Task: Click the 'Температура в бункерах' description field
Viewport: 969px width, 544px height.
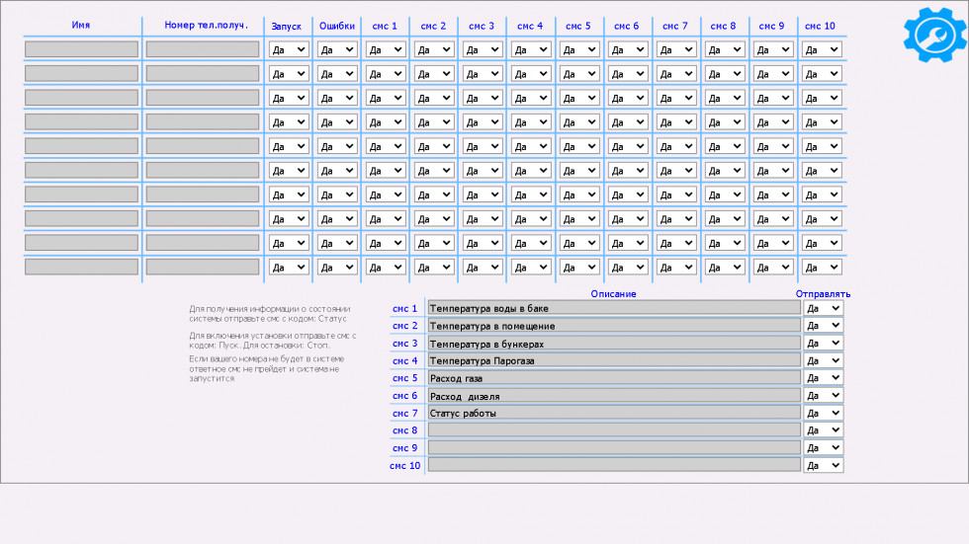Action: point(613,344)
